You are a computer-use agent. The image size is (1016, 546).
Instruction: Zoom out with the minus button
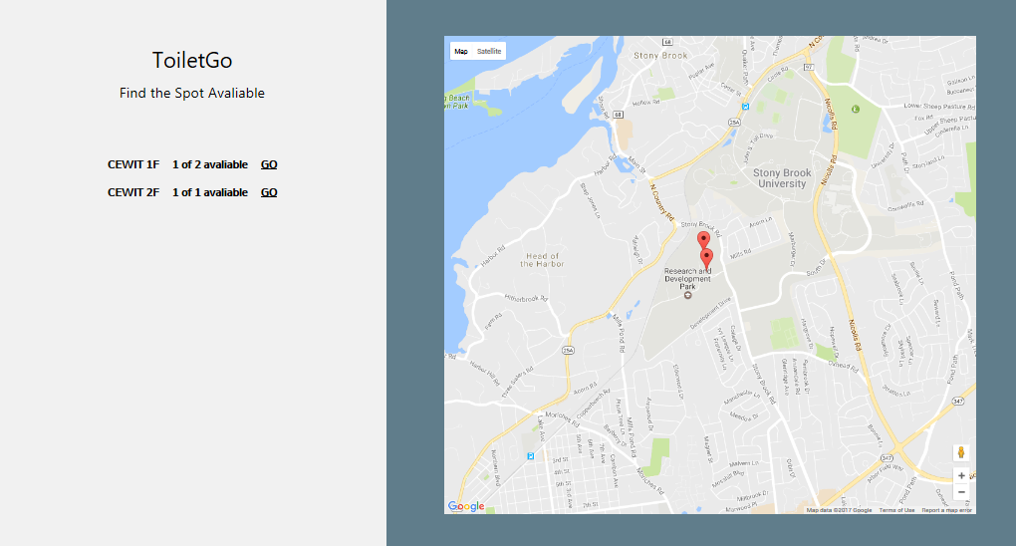coord(961,492)
